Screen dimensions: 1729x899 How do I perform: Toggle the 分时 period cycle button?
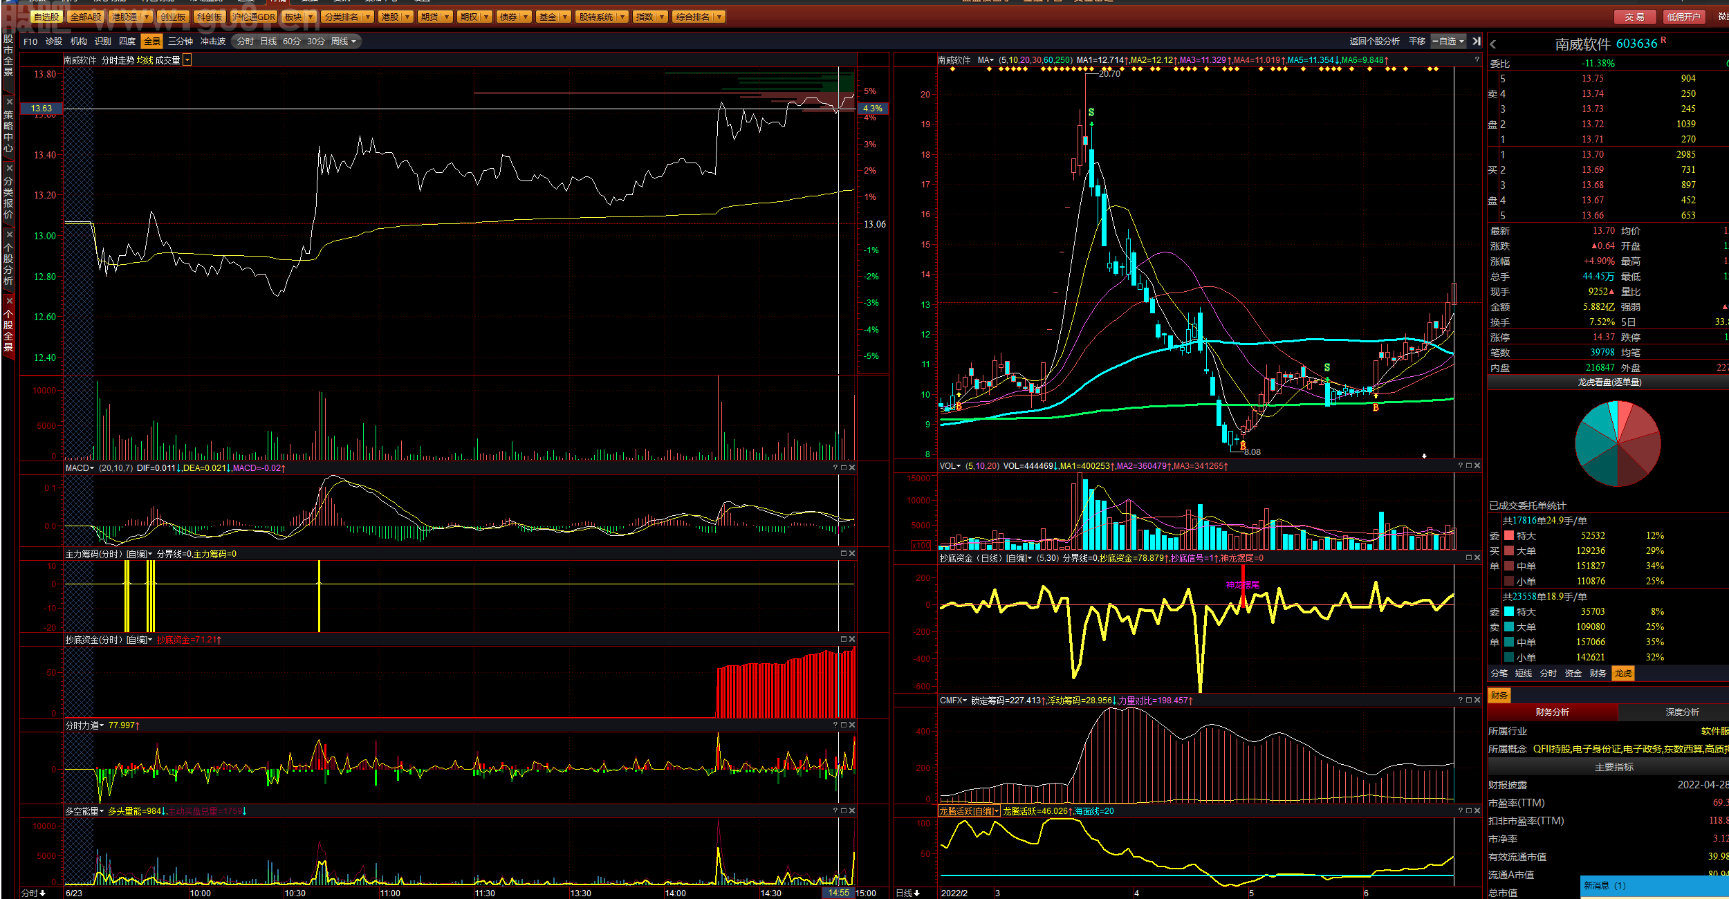246,41
